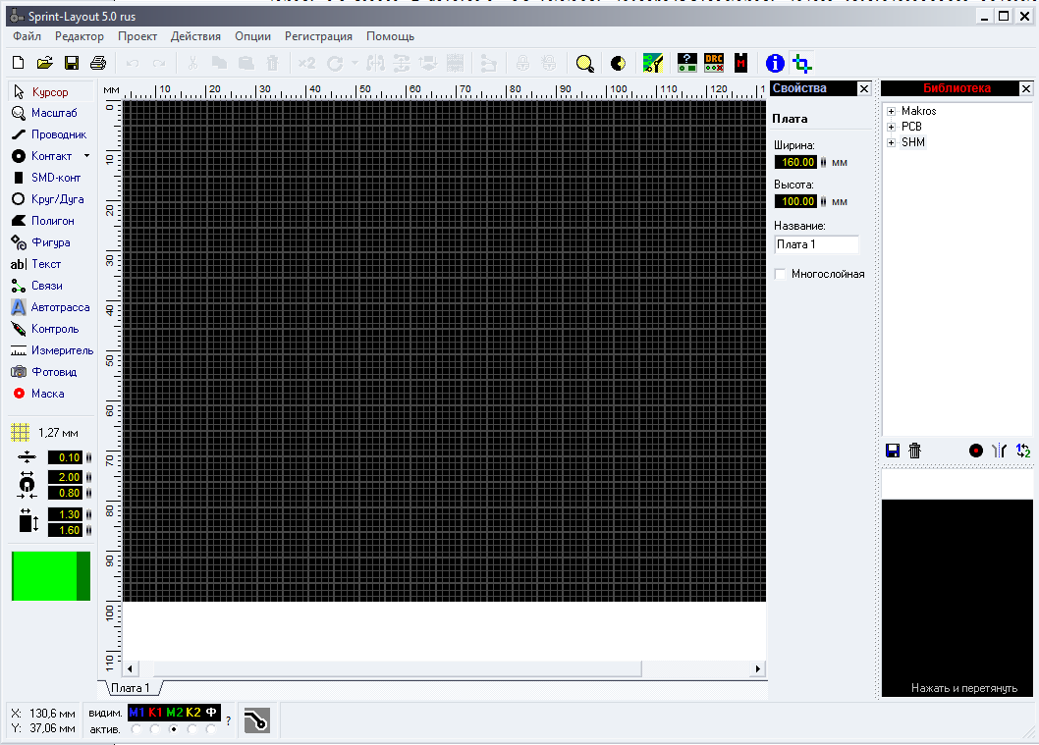Screen dimensions: 1039x745
Task: Switch to the Плата 1 tab
Action: 130,688
